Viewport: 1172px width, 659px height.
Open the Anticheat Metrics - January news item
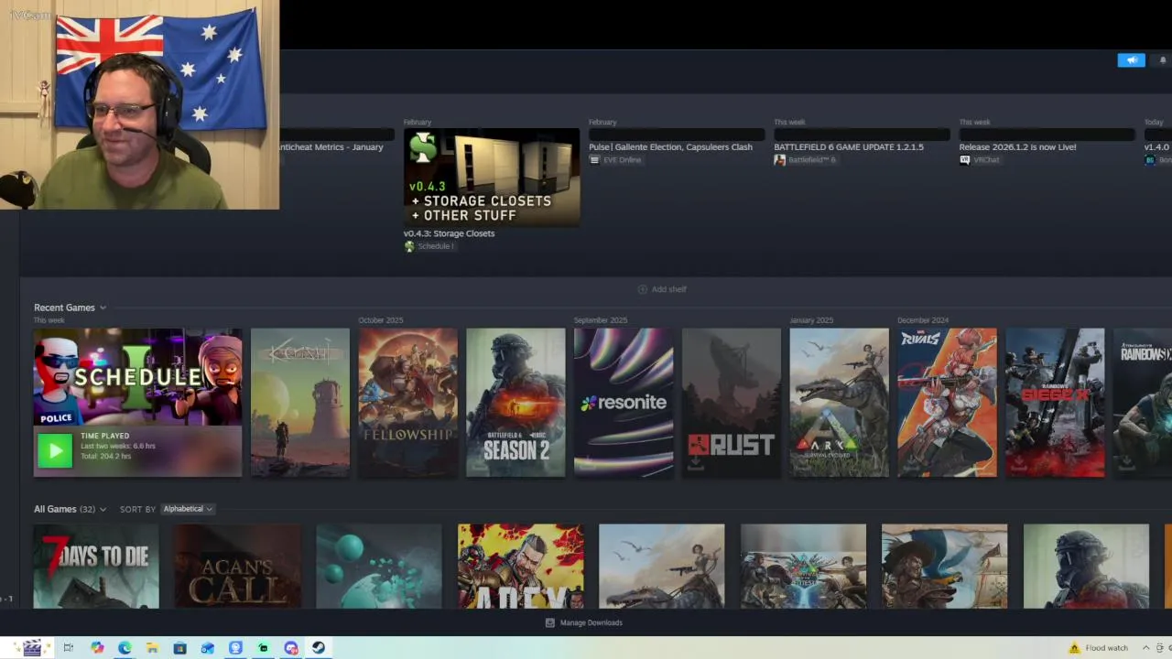[x=331, y=146]
